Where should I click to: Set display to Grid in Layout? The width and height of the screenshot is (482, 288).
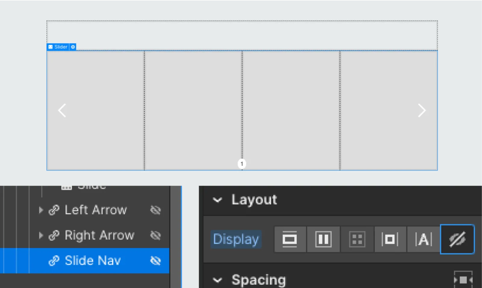point(357,239)
